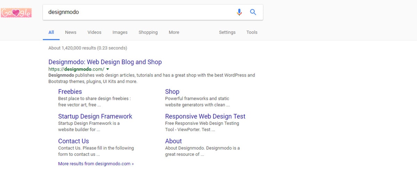Viewport: 417px width, 175px height.
Task: Open the Startup Design Framework sitelink
Action: [x=95, y=116]
